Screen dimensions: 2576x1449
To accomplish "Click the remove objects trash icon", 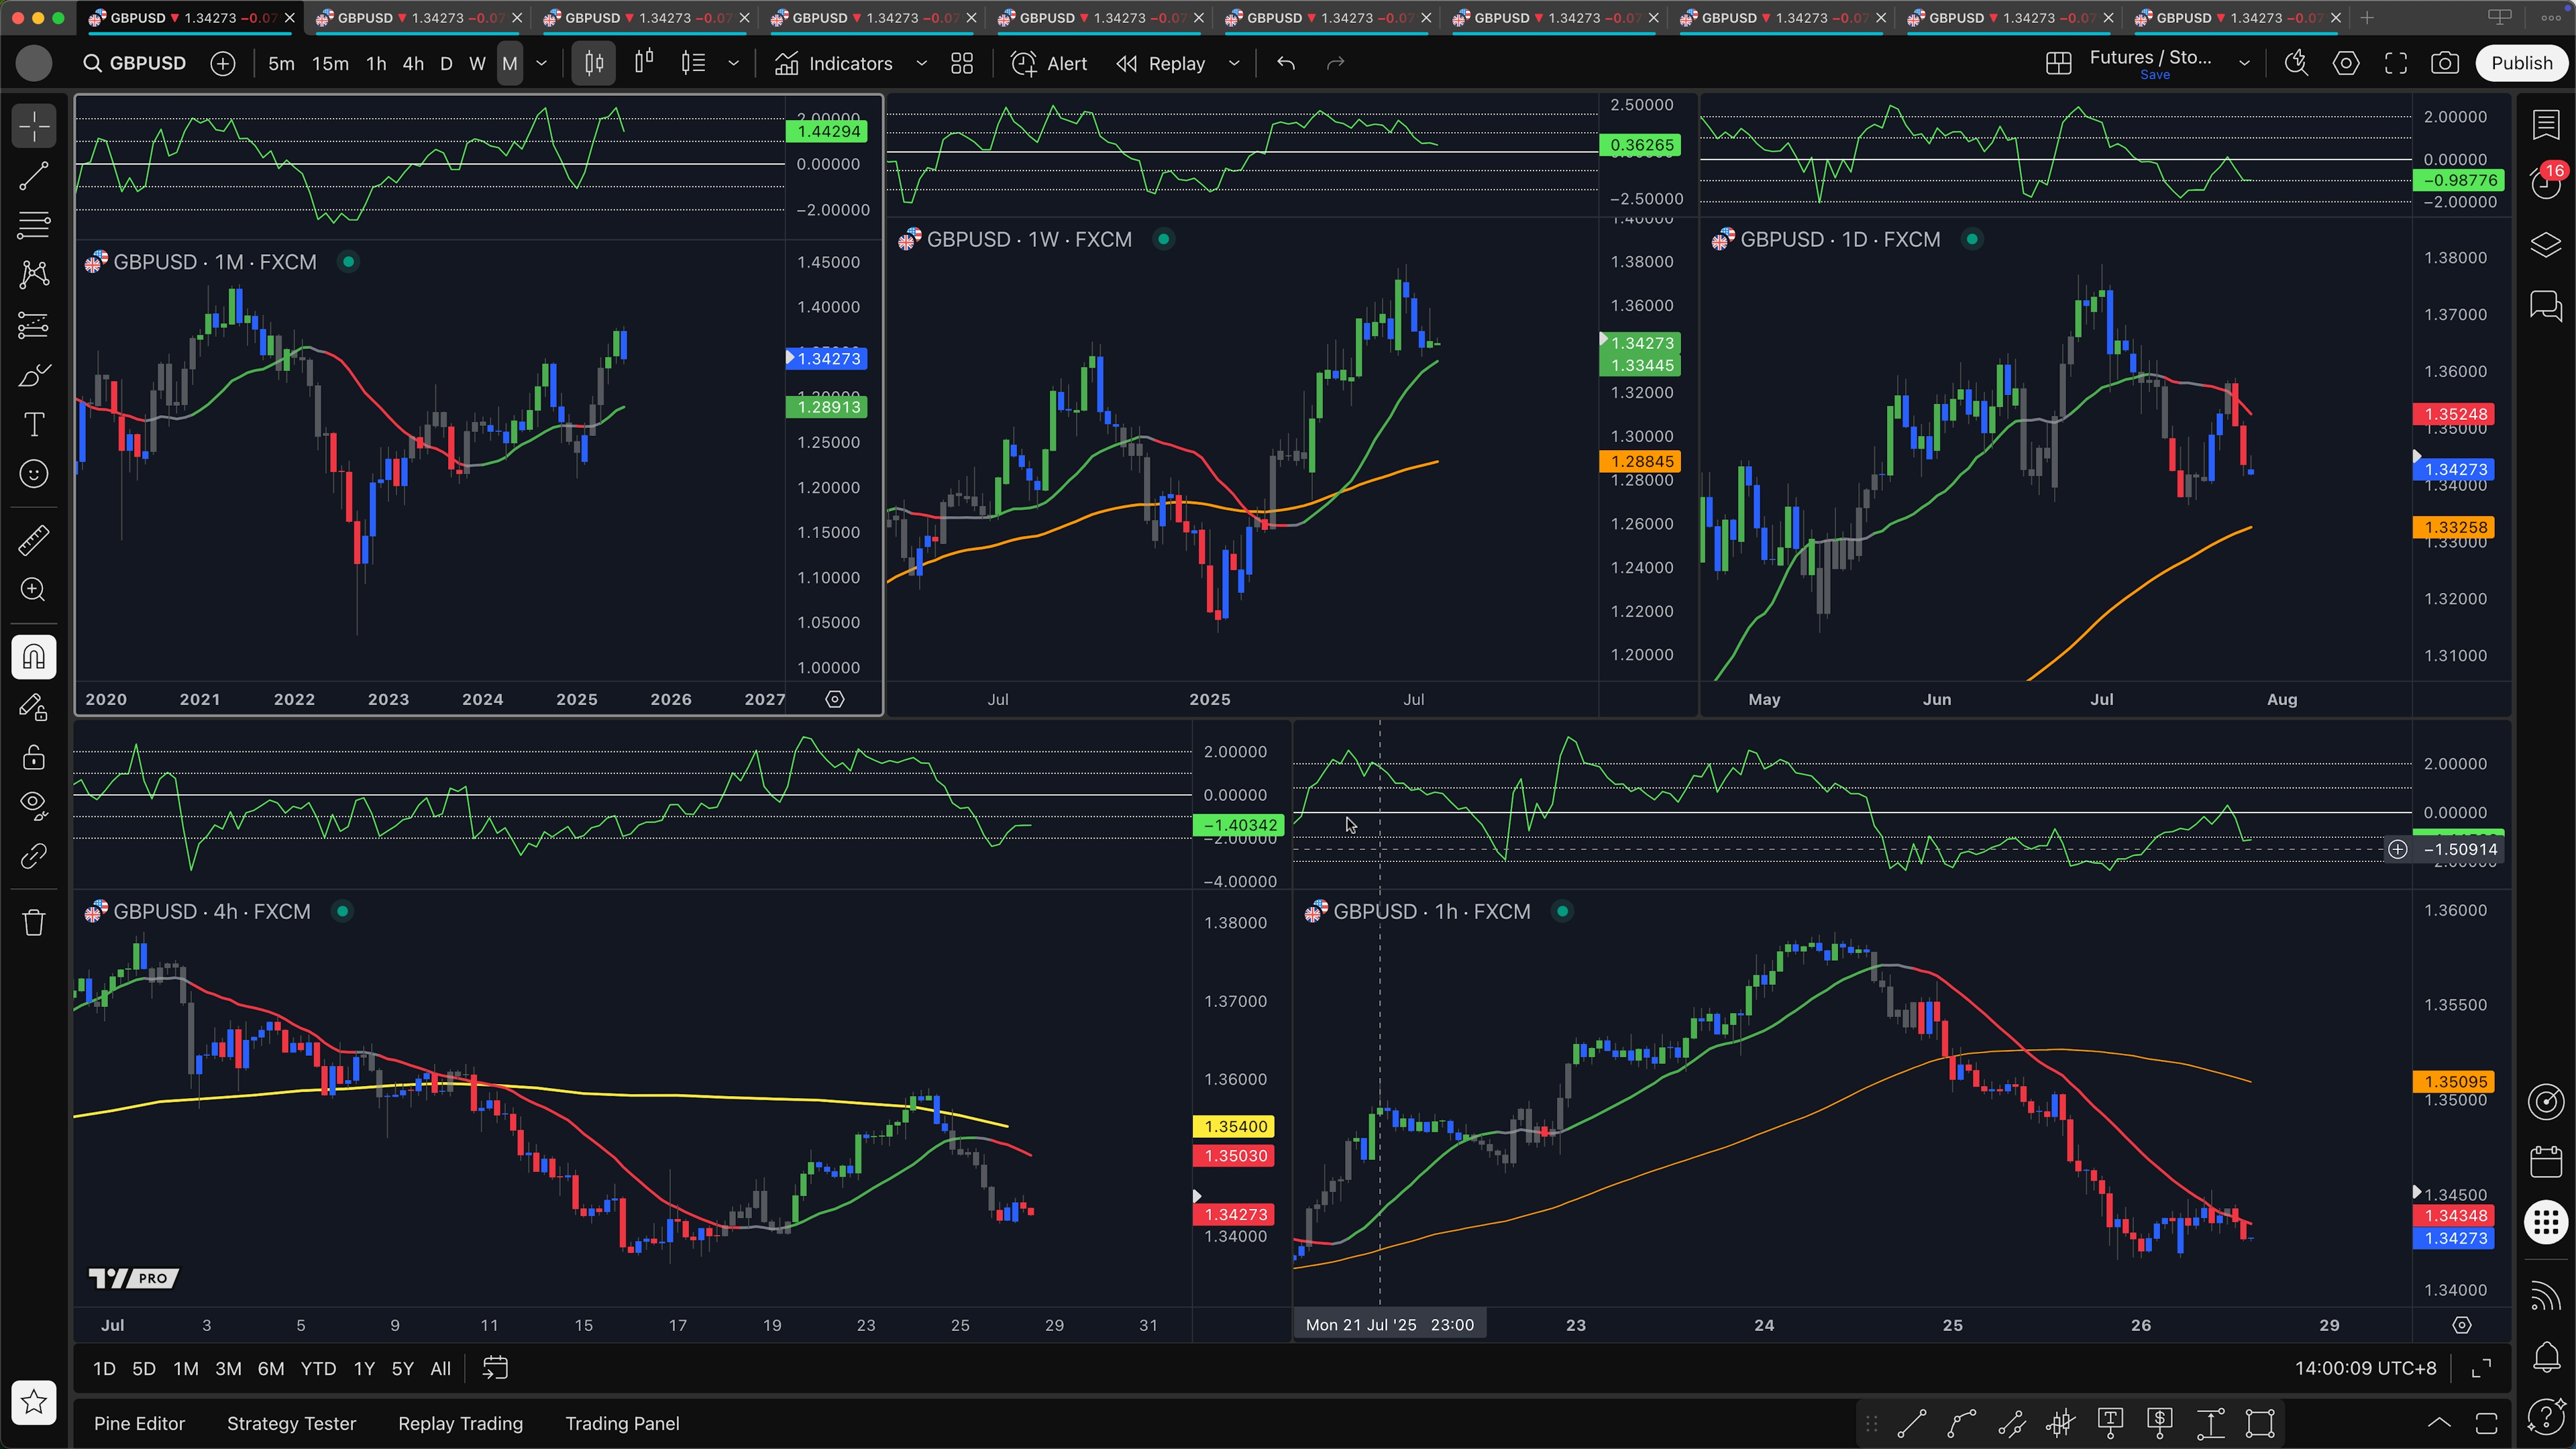I will tap(34, 922).
